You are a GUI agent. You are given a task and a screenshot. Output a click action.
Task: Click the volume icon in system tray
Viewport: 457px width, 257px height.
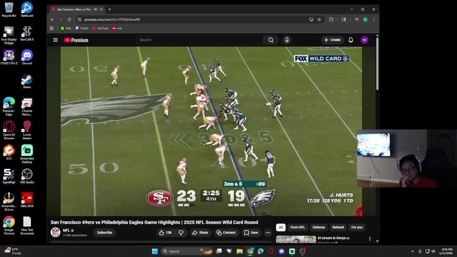tap(433, 251)
